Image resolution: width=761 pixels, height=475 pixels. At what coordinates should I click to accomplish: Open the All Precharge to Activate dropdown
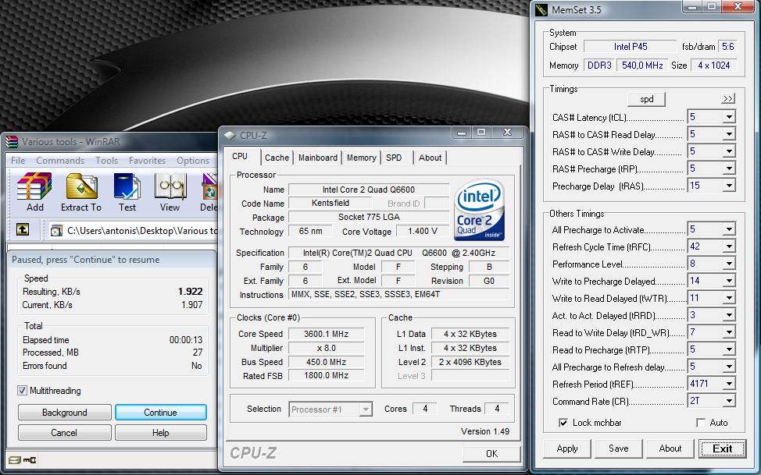tap(728, 229)
